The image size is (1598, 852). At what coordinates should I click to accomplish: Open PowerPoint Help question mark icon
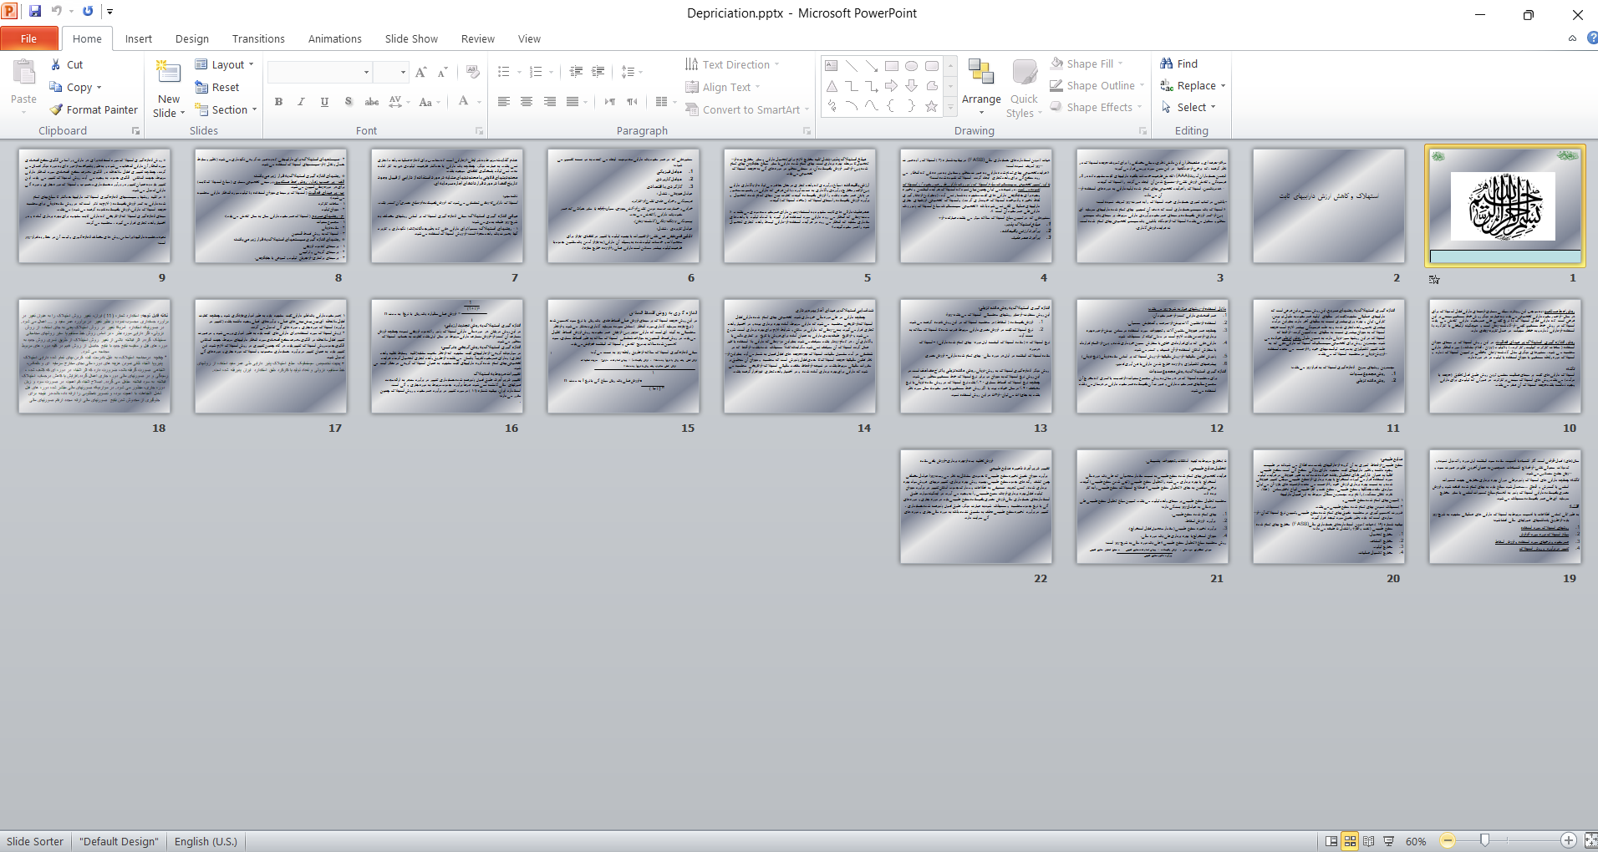pyautogui.click(x=1591, y=38)
